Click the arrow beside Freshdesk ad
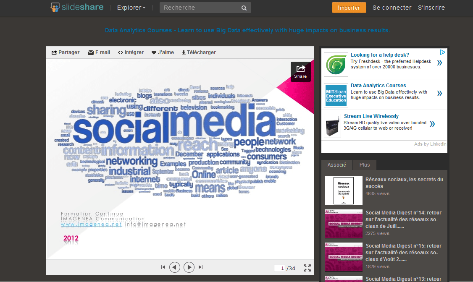 tap(439, 63)
